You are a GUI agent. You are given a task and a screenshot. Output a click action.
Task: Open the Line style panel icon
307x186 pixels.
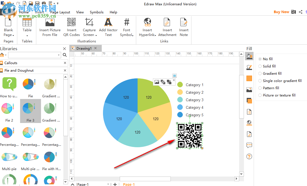click(x=249, y=67)
